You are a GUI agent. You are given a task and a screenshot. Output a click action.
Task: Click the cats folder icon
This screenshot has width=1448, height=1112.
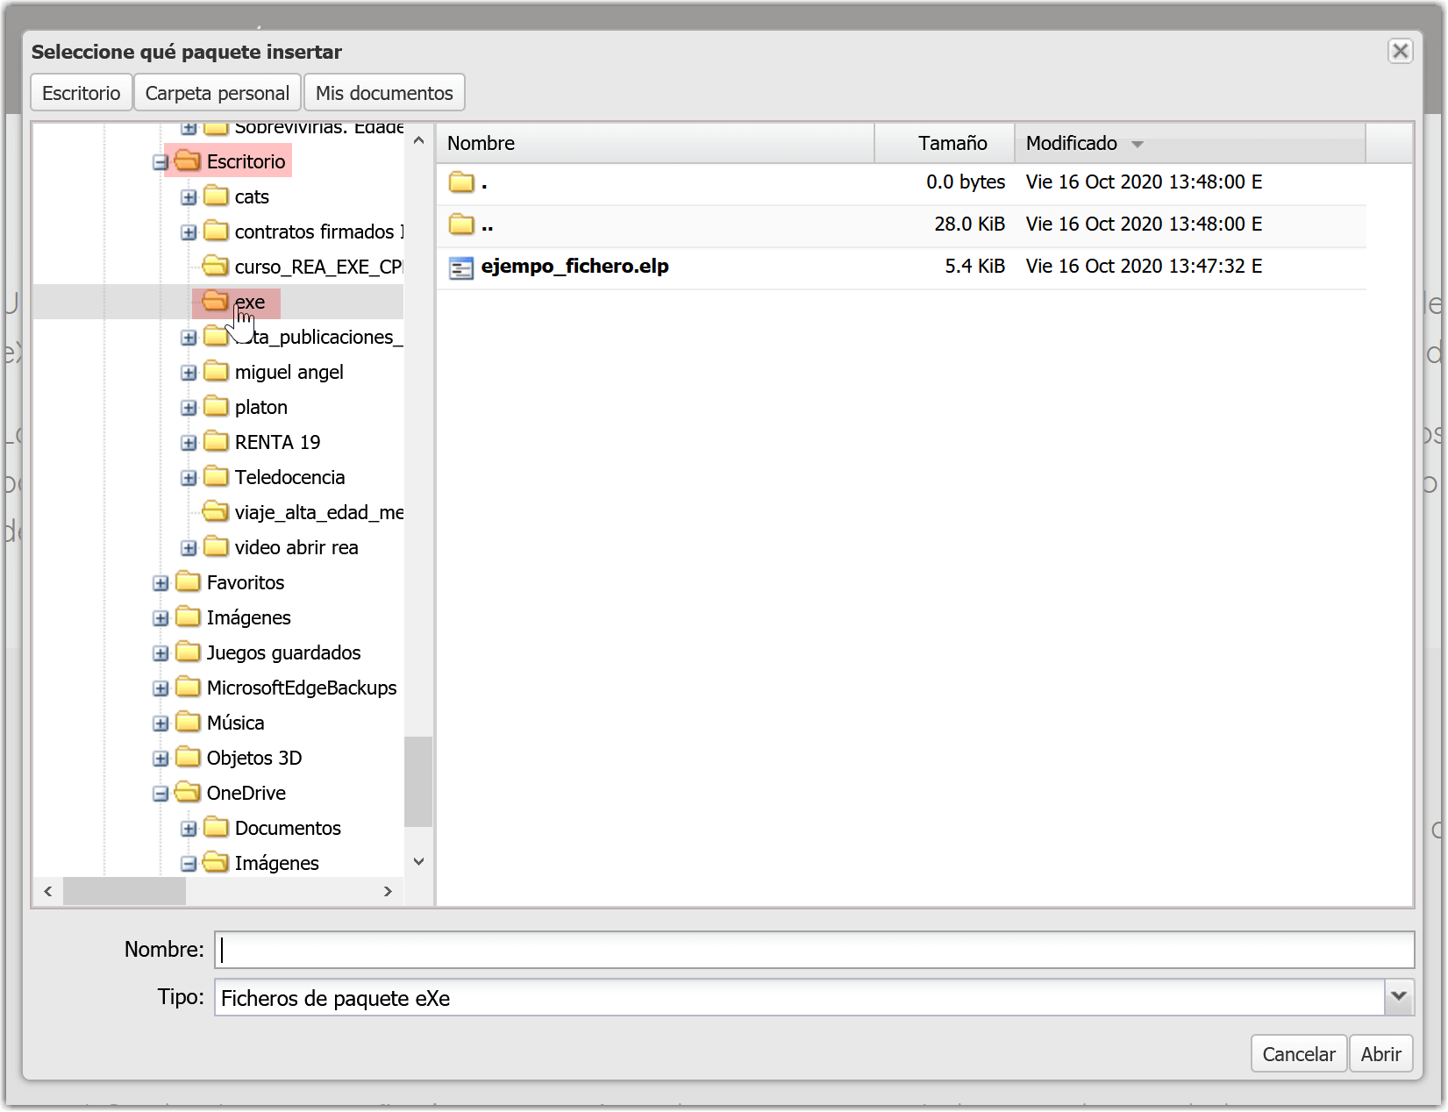coord(216,196)
